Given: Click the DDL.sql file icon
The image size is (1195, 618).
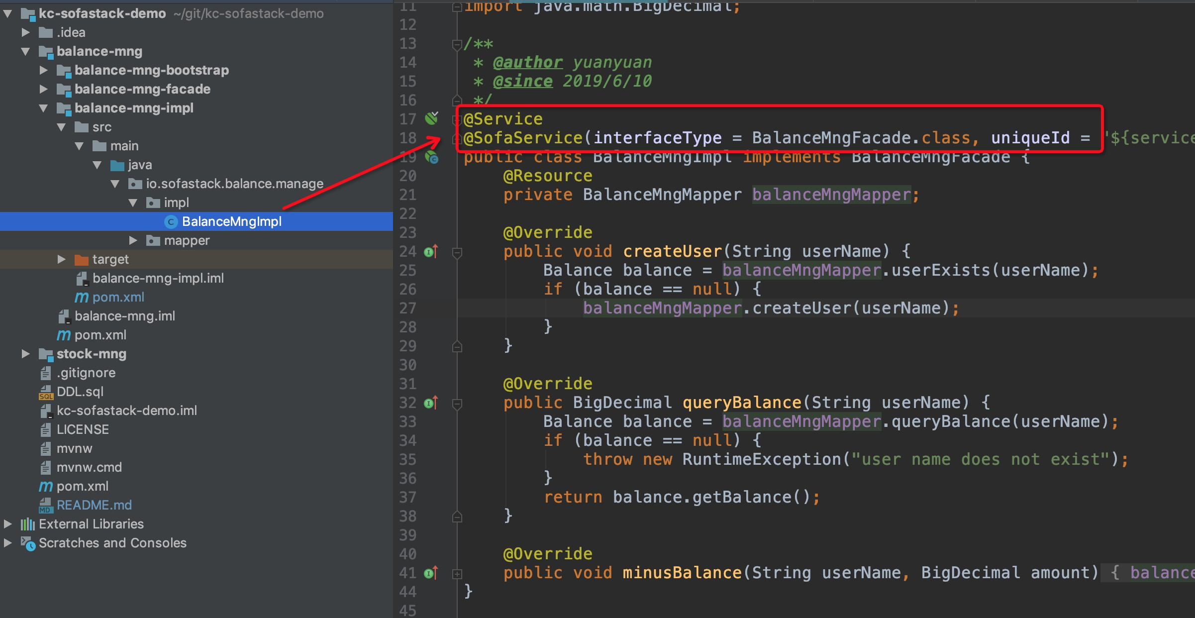Looking at the screenshot, I should pos(46,392).
